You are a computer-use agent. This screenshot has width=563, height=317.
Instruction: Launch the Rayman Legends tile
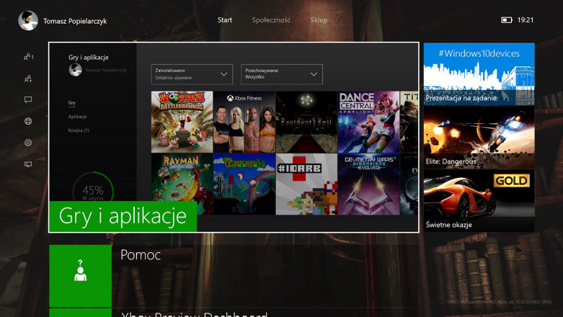pos(182,184)
